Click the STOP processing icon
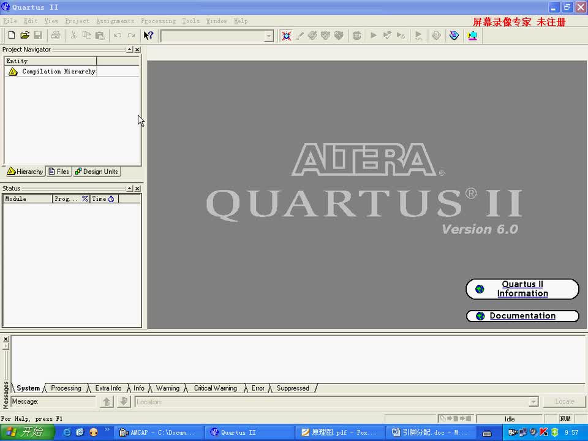This screenshot has width=588, height=441. (357, 36)
